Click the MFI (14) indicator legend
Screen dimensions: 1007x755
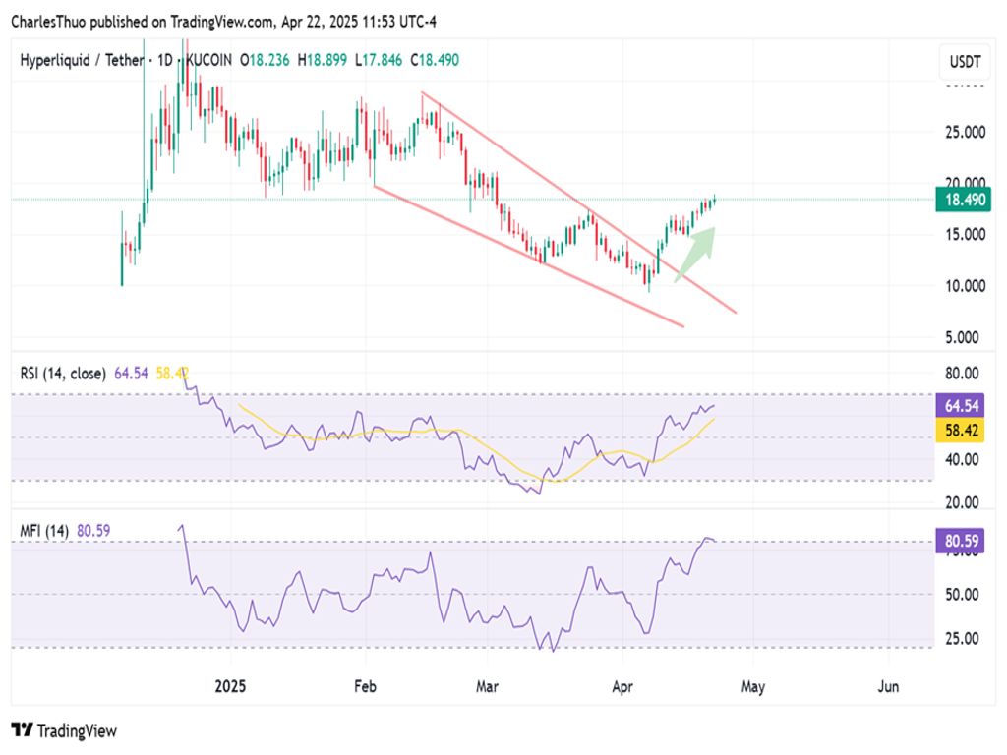coord(46,531)
